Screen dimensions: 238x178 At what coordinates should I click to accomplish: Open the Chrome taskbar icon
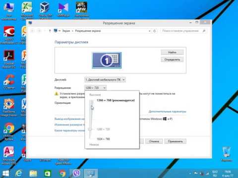coord(62,174)
